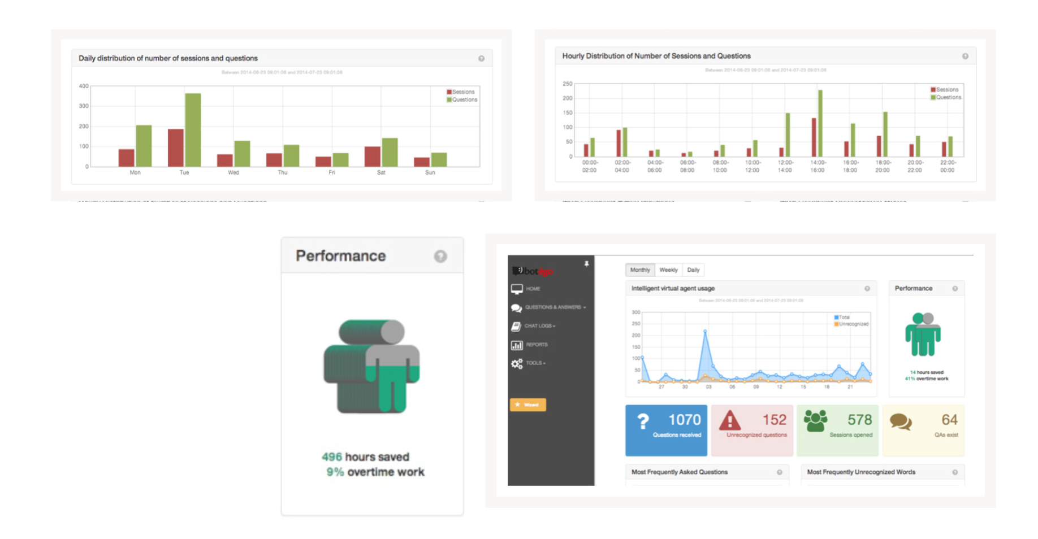Image resolution: width=1038 pixels, height=539 pixels.
Task: Click help icon of Intelligent virtual agent usage
Action: [x=867, y=289]
